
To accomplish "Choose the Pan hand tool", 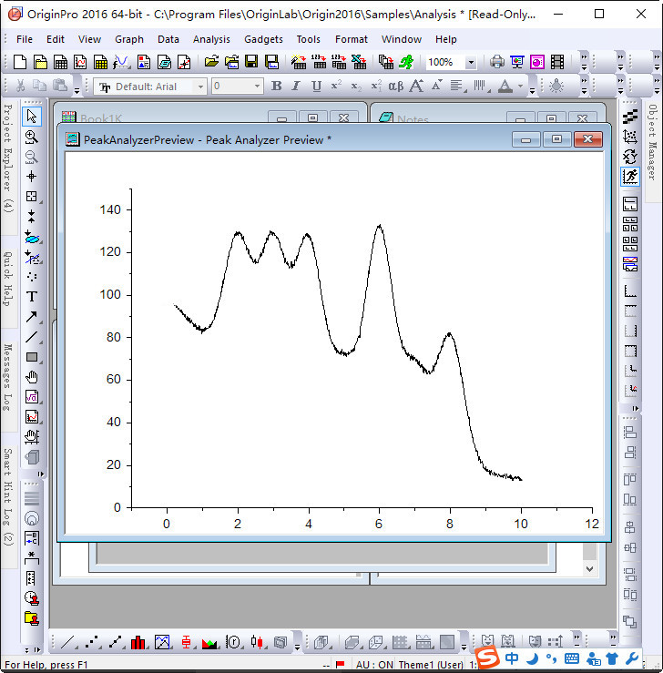I will click(32, 377).
